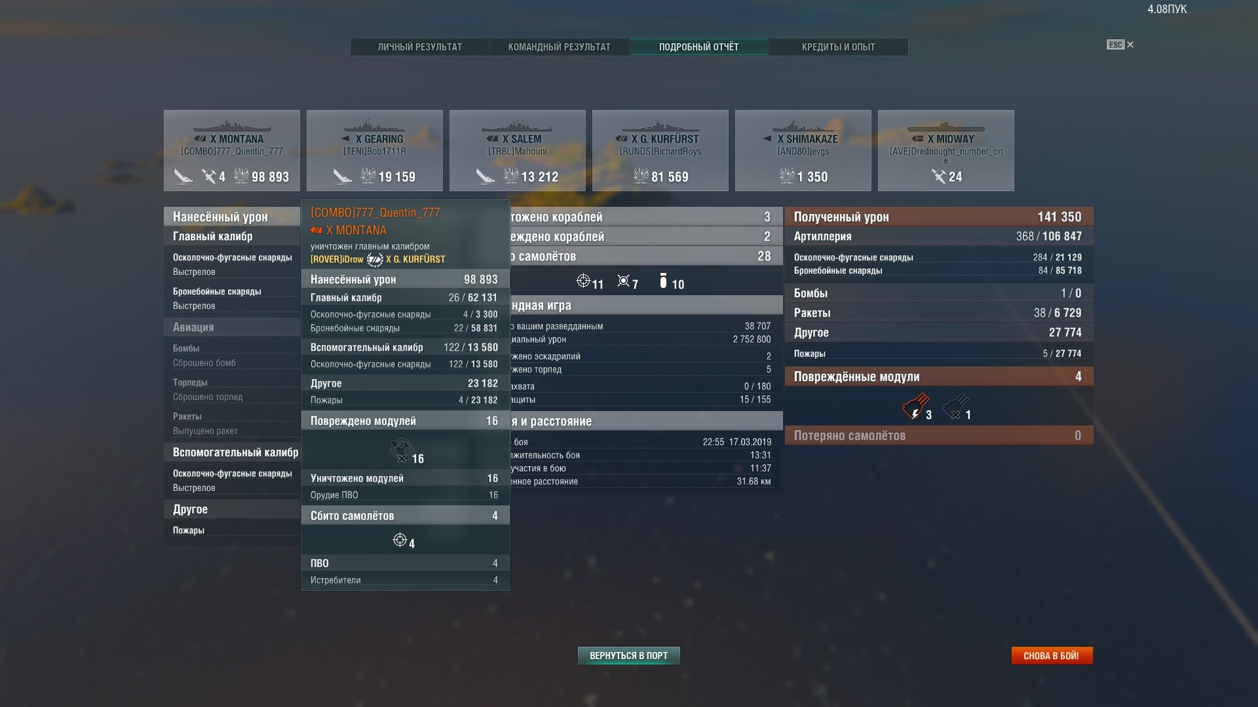Click Вернуться в порт button
The height and width of the screenshot is (707, 1258).
(628, 655)
